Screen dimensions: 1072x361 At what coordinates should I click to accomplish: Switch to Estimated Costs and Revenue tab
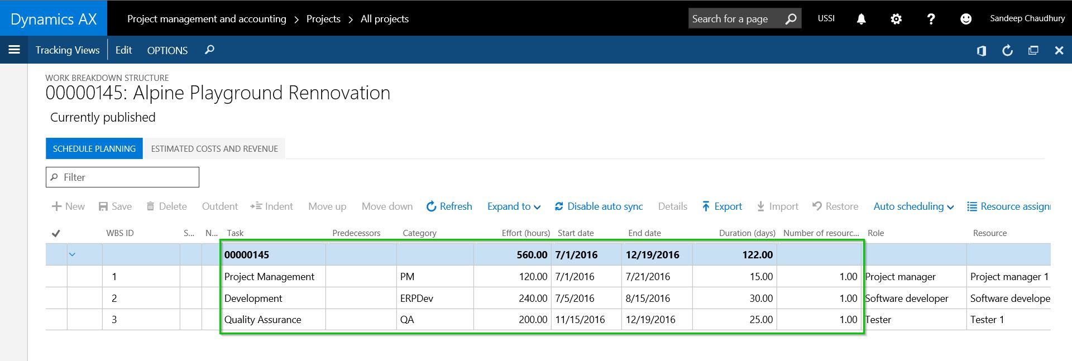click(x=214, y=148)
